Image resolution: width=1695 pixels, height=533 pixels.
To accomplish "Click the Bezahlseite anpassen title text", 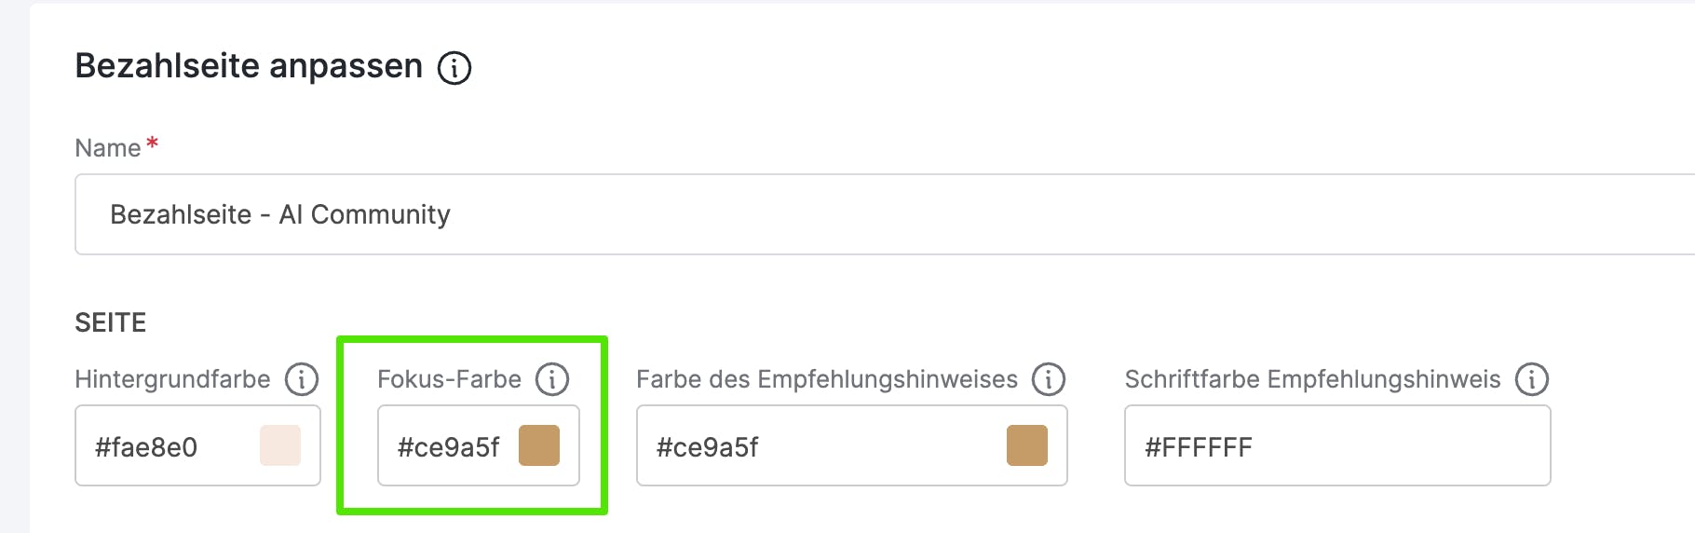I will pos(249,66).
